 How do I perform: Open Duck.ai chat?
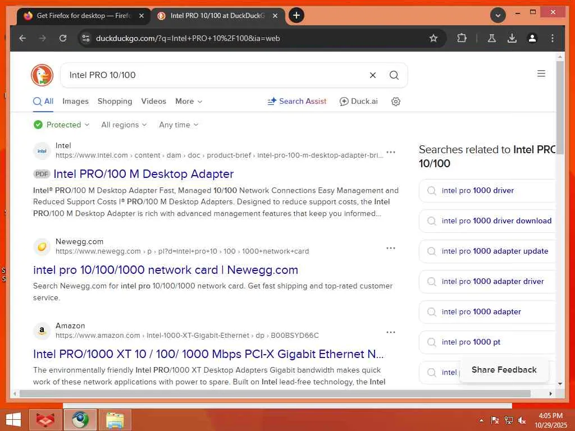point(359,102)
